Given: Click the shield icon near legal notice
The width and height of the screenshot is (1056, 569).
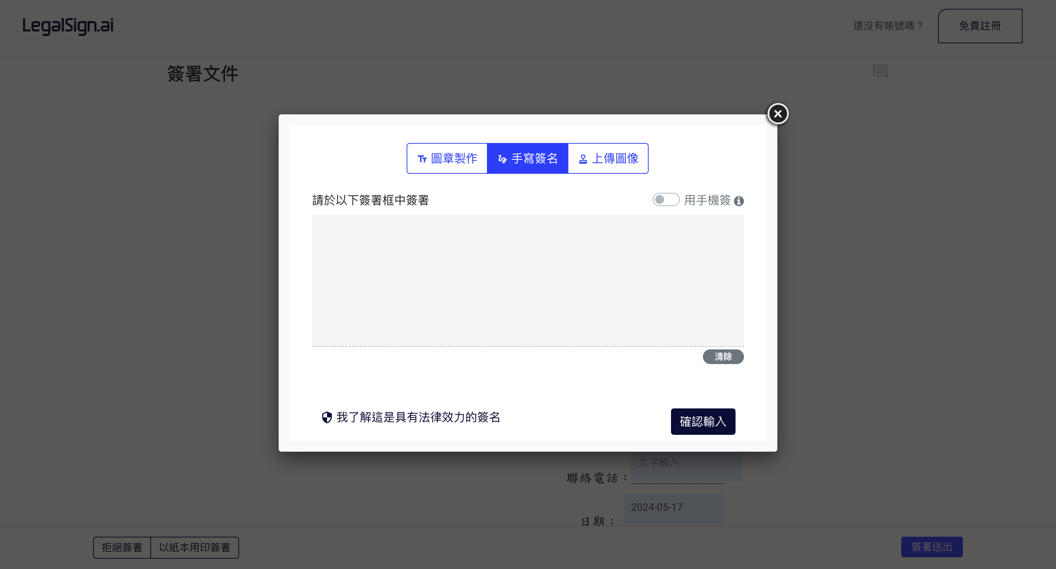Looking at the screenshot, I should (327, 417).
